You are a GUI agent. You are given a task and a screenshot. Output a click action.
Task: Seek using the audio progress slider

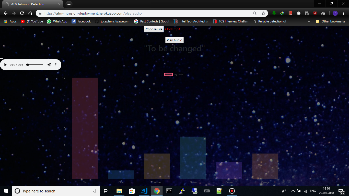pyautogui.click(x=34, y=65)
